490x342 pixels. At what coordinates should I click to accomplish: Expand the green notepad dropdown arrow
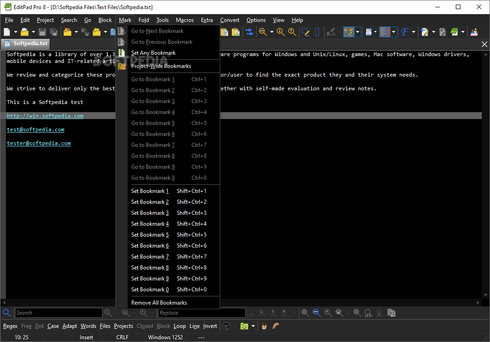coord(463,32)
